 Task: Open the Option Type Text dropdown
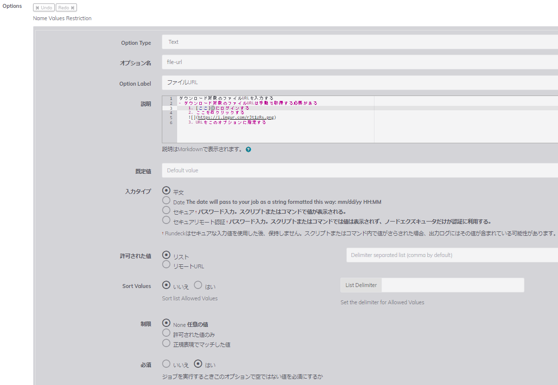[360, 42]
